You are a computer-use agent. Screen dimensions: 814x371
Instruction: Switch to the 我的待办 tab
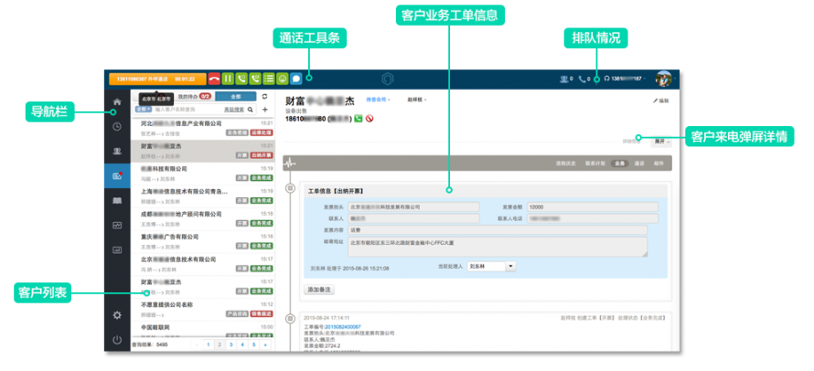193,97
